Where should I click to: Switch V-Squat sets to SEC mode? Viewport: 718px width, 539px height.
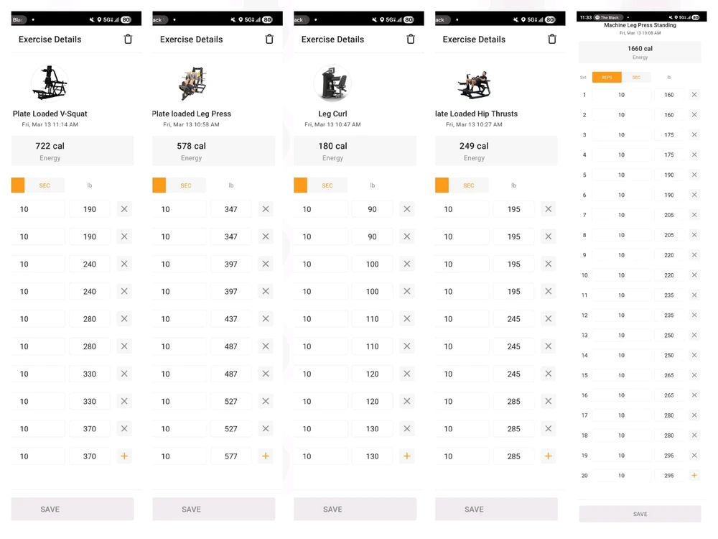[45, 185]
